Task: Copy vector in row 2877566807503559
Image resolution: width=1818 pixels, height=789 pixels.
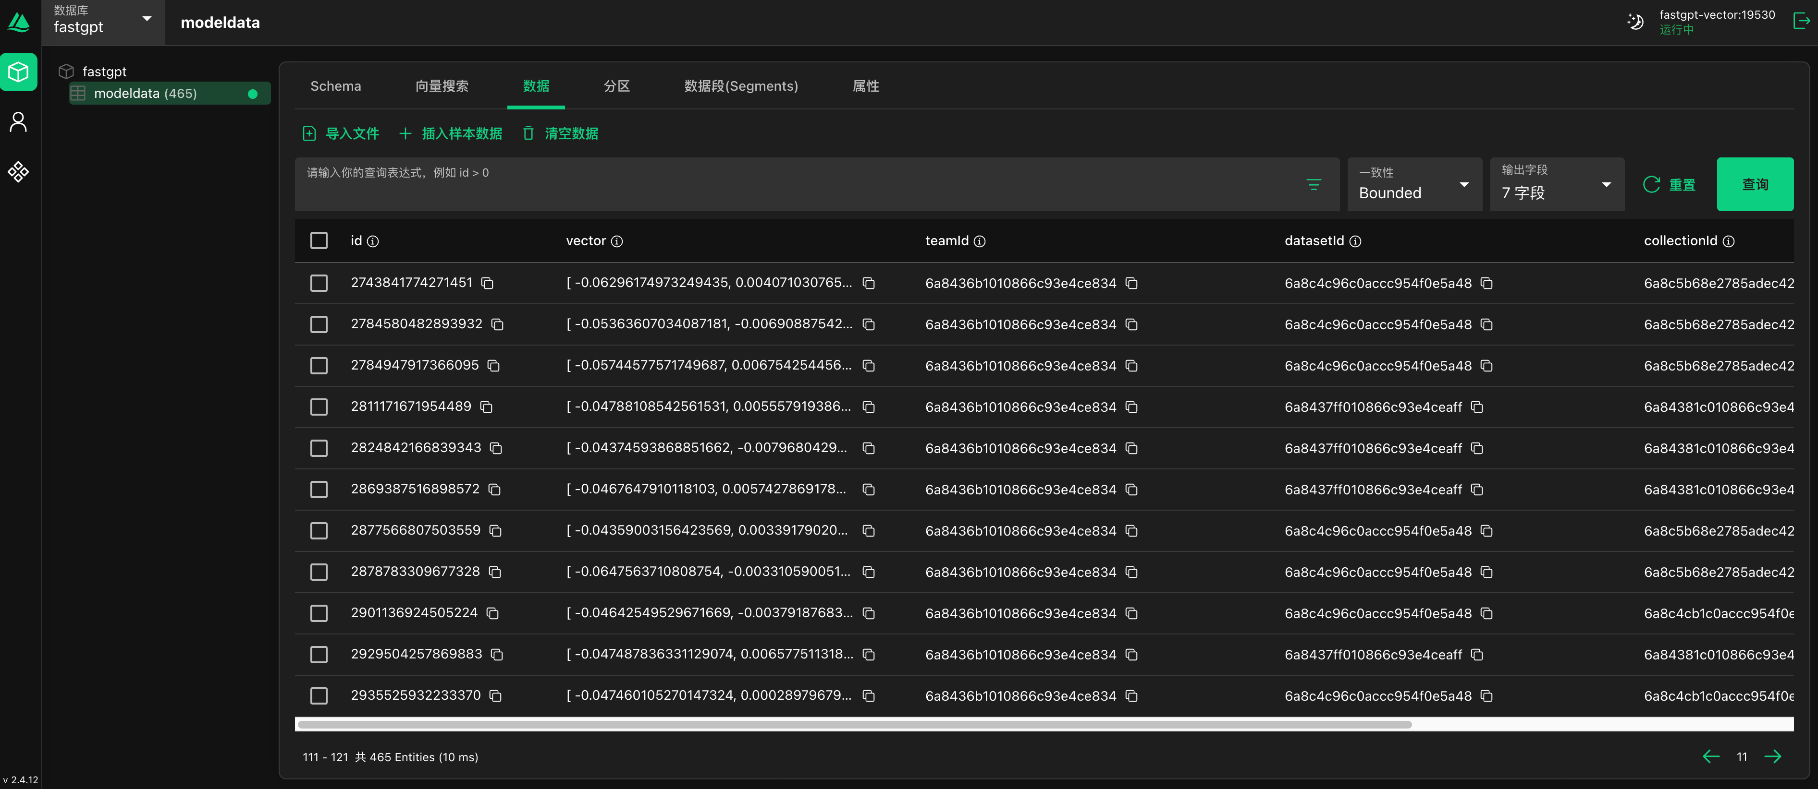Action: tap(869, 531)
